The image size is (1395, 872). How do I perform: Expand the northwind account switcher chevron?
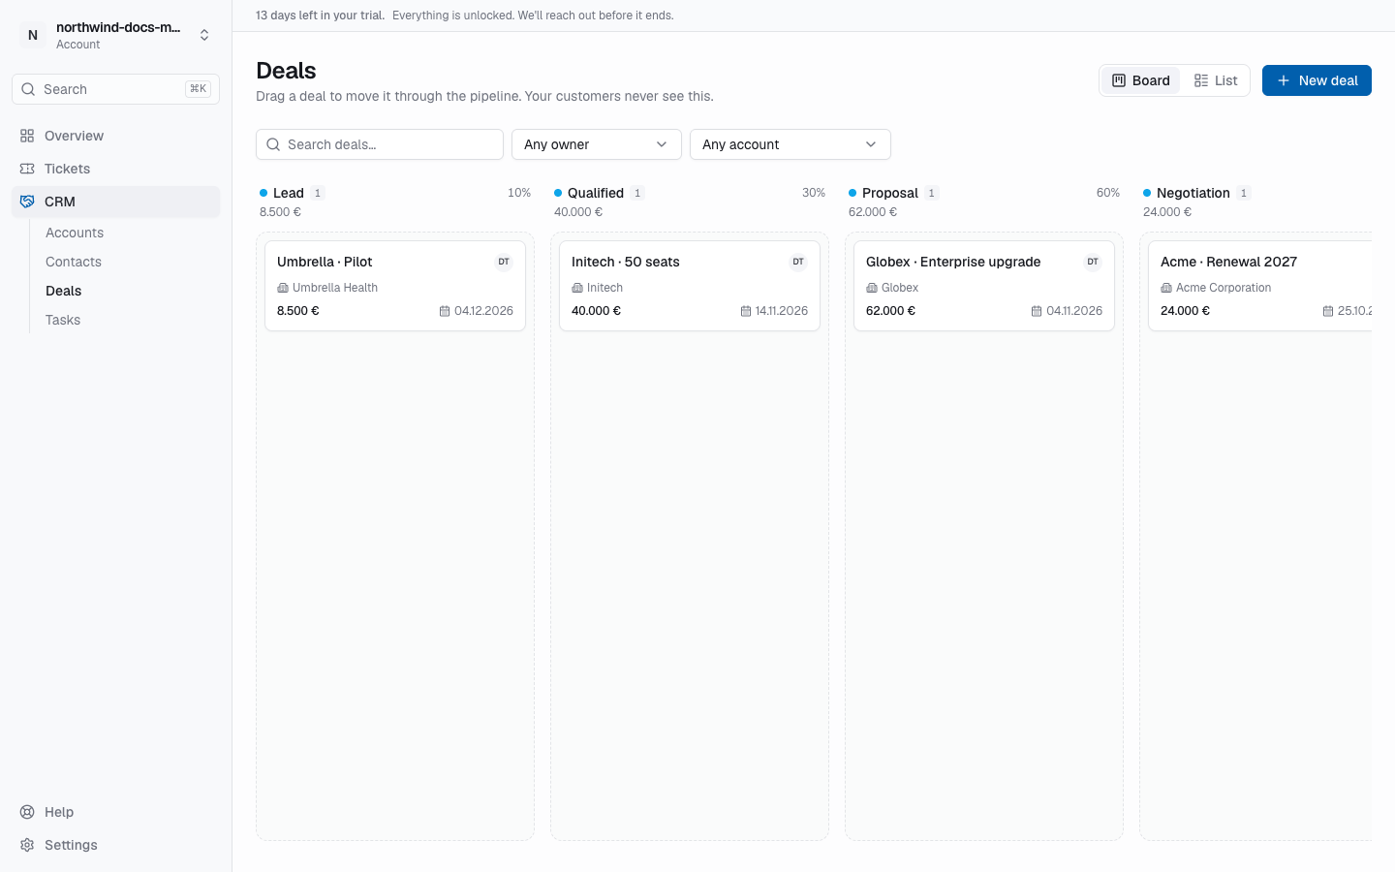(x=204, y=35)
